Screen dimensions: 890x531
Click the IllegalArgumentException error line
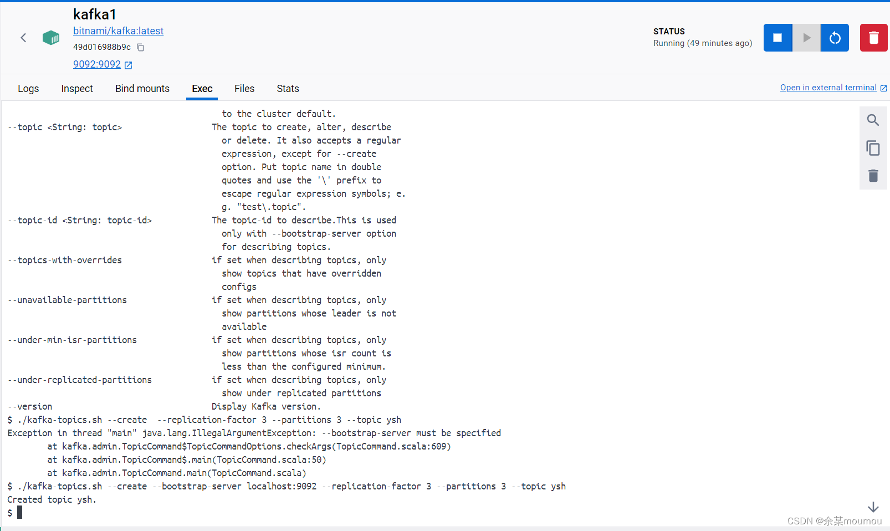click(x=254, y=433)
